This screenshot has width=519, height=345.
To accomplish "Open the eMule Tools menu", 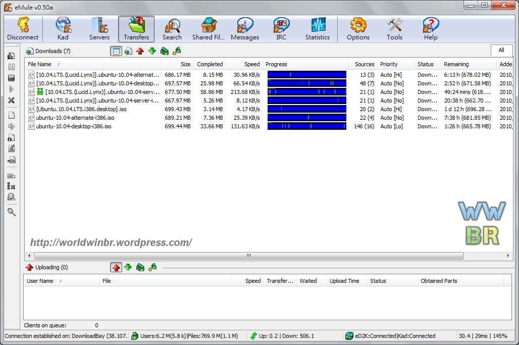I will [394, 28].
